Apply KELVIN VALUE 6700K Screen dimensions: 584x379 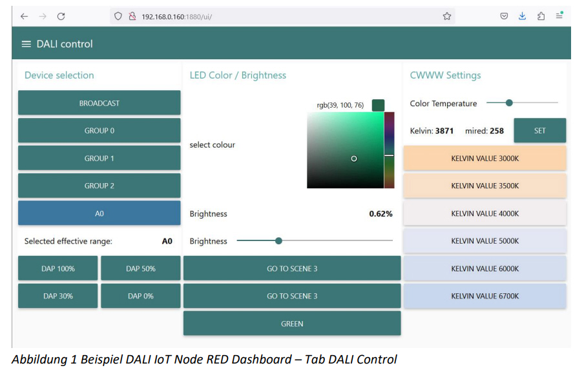pos(485,296)
